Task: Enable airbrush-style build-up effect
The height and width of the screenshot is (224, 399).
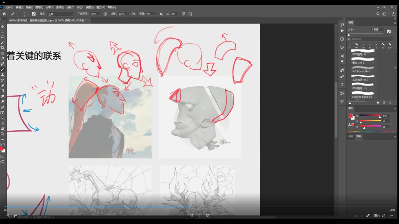Action: pos(134,14)
